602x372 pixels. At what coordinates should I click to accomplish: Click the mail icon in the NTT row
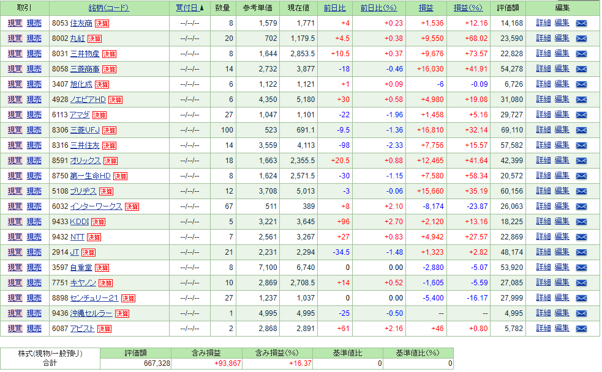click(x=581, y=237)
